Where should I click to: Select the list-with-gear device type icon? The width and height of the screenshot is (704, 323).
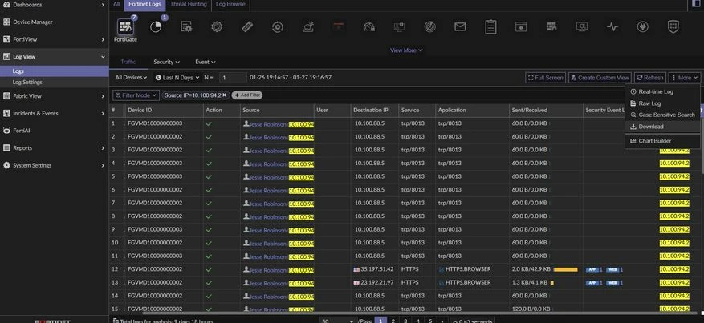pos(186,27)
